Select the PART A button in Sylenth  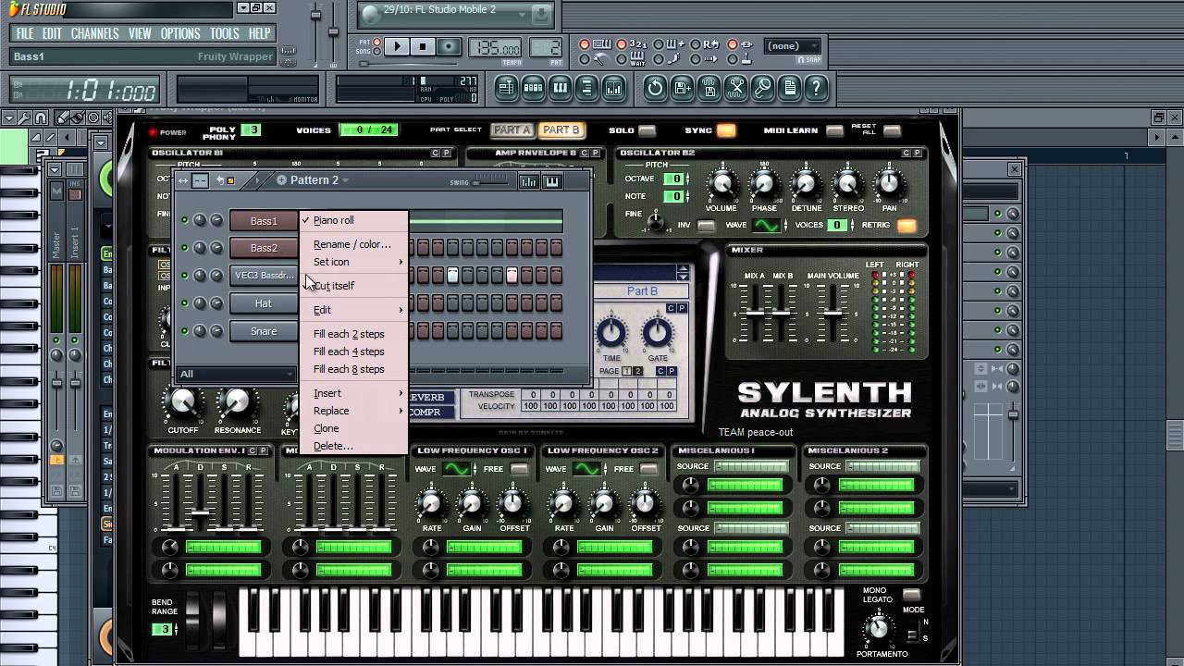point(512,130)
